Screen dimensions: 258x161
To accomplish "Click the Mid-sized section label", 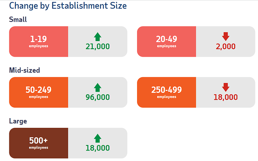I will point(24,70).
